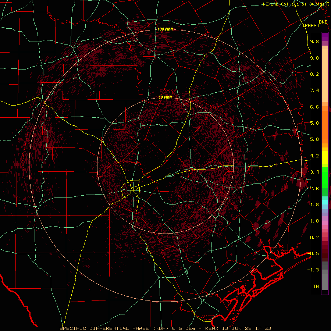331x331 pixels.
Task: Click the 50 NMI range ring label
Action: [165, 97]
